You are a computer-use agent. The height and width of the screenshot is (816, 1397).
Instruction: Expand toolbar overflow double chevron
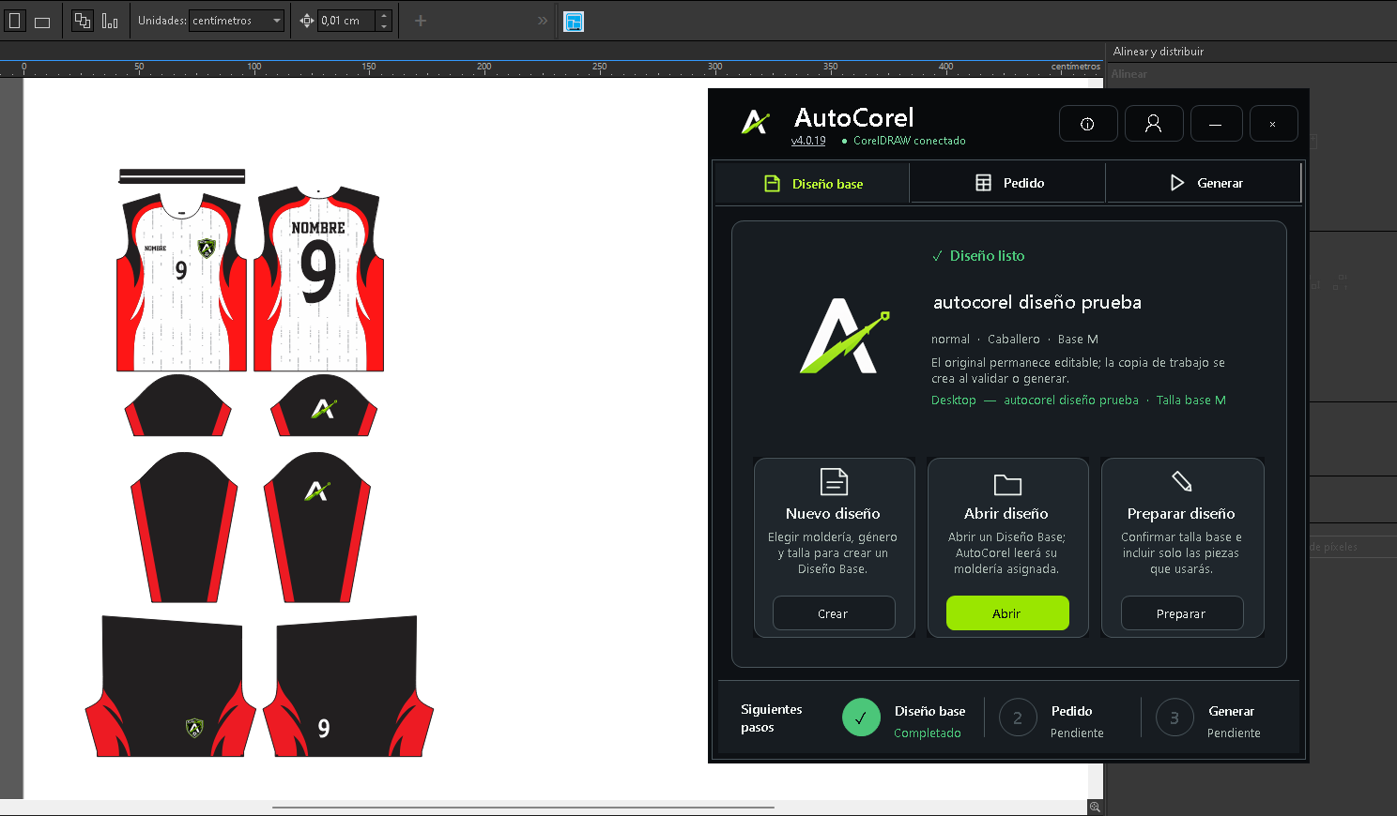(543, 21)
